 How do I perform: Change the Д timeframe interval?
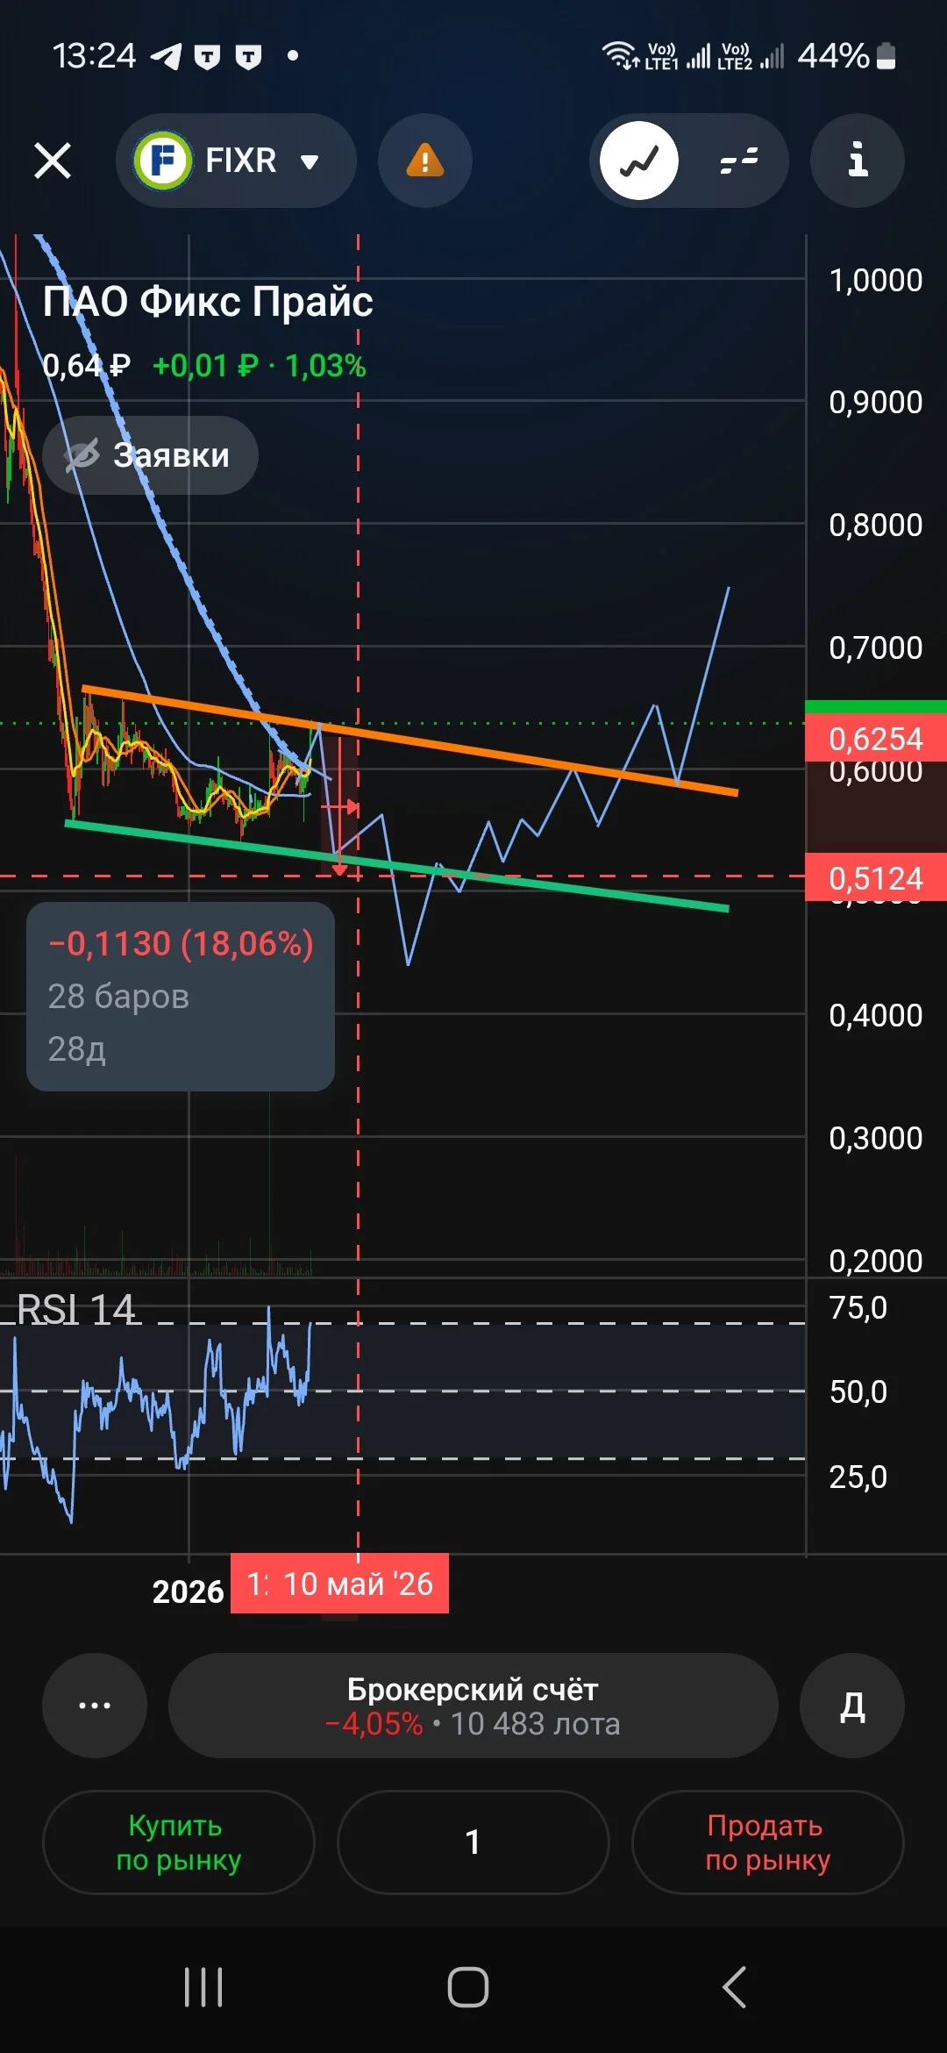pos(852,1706)
